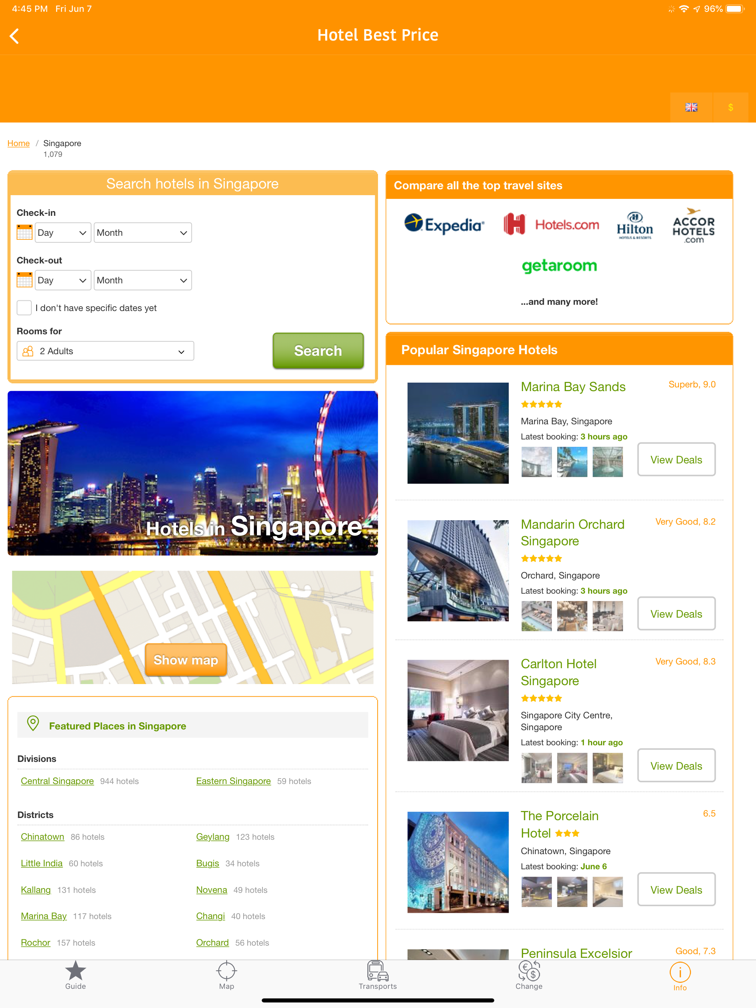Screen dimensions: 756x1008
Task: Click the Show map button
Action: [x=186, y=660]
